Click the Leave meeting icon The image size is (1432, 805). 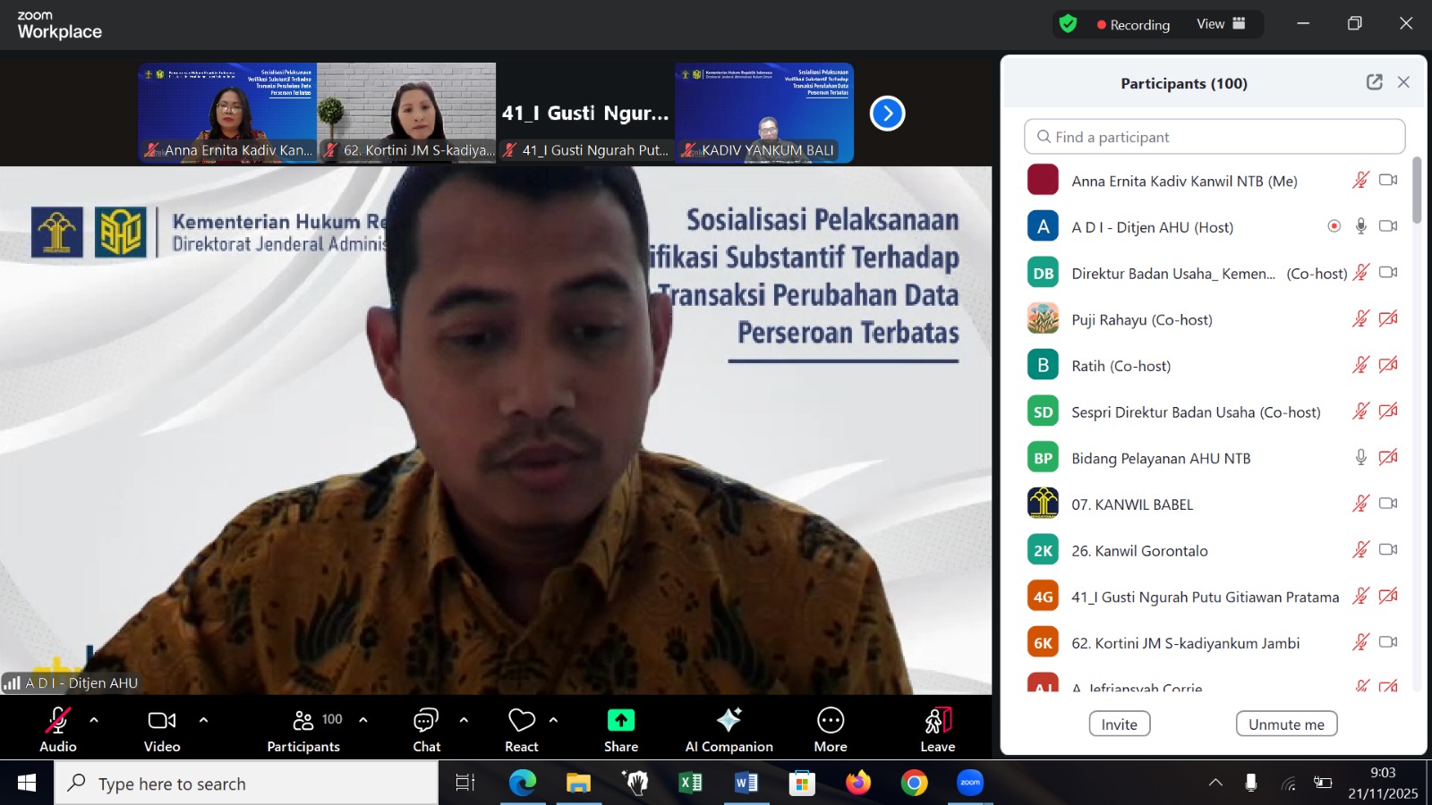937,721
